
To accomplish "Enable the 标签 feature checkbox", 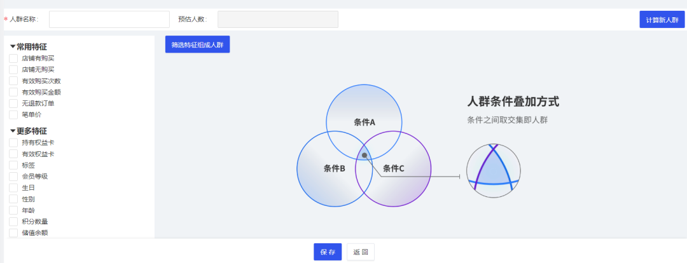I will 13,165.
